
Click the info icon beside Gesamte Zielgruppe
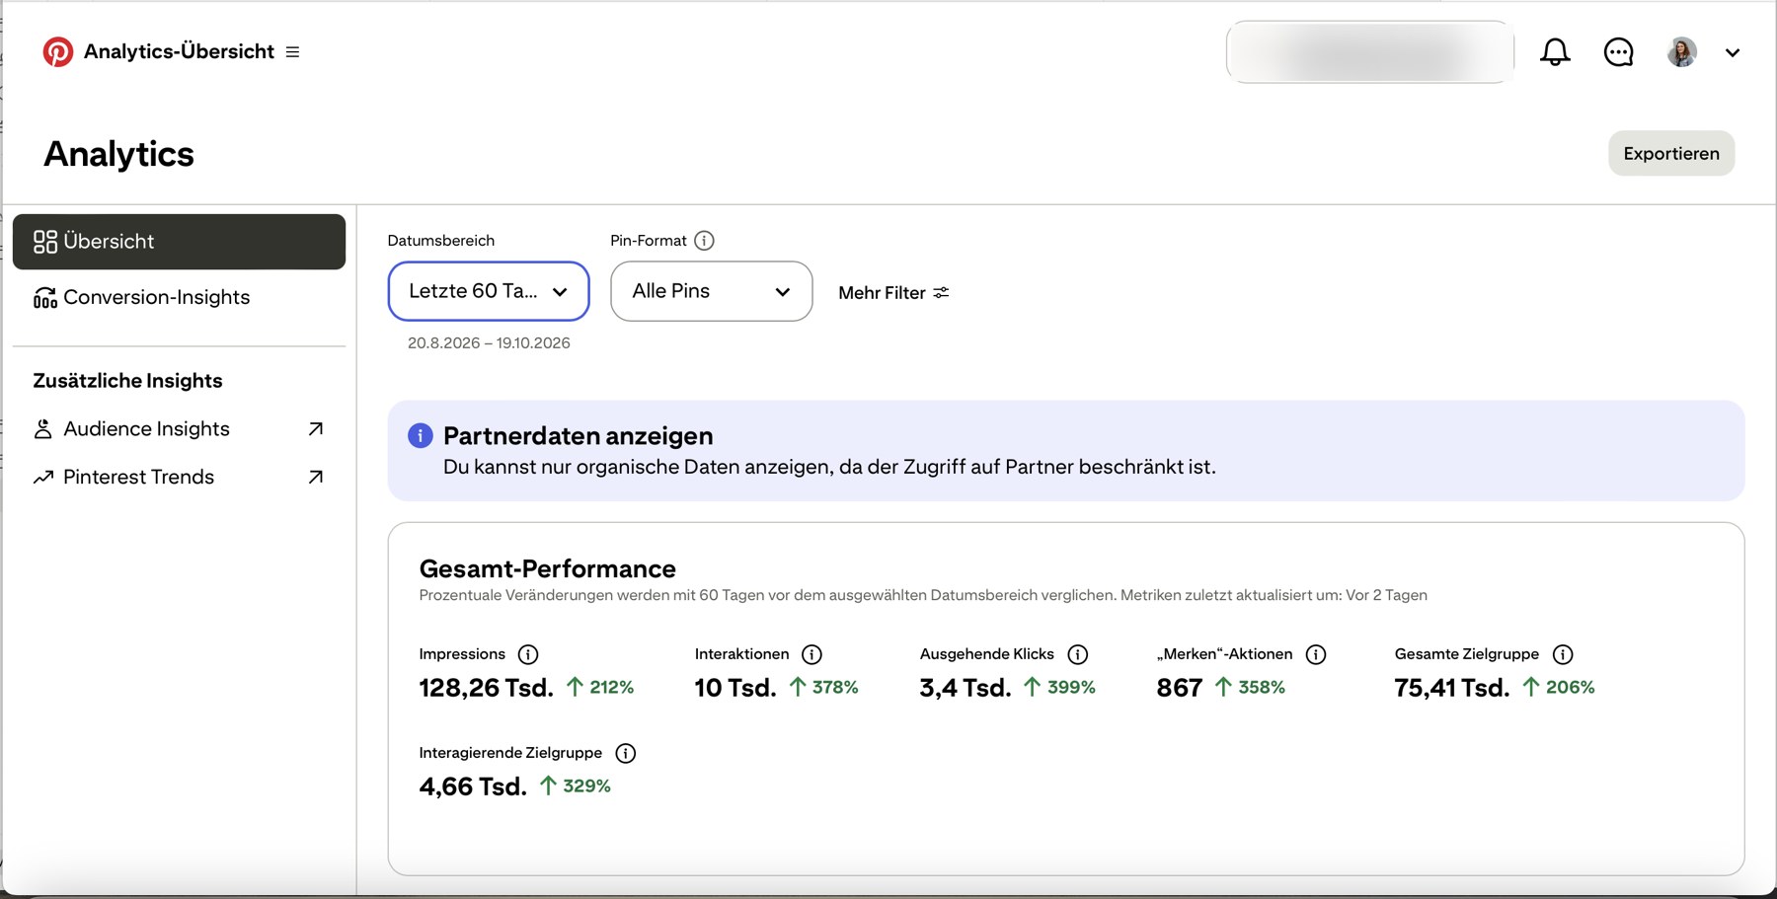[x=1563, y=654]
